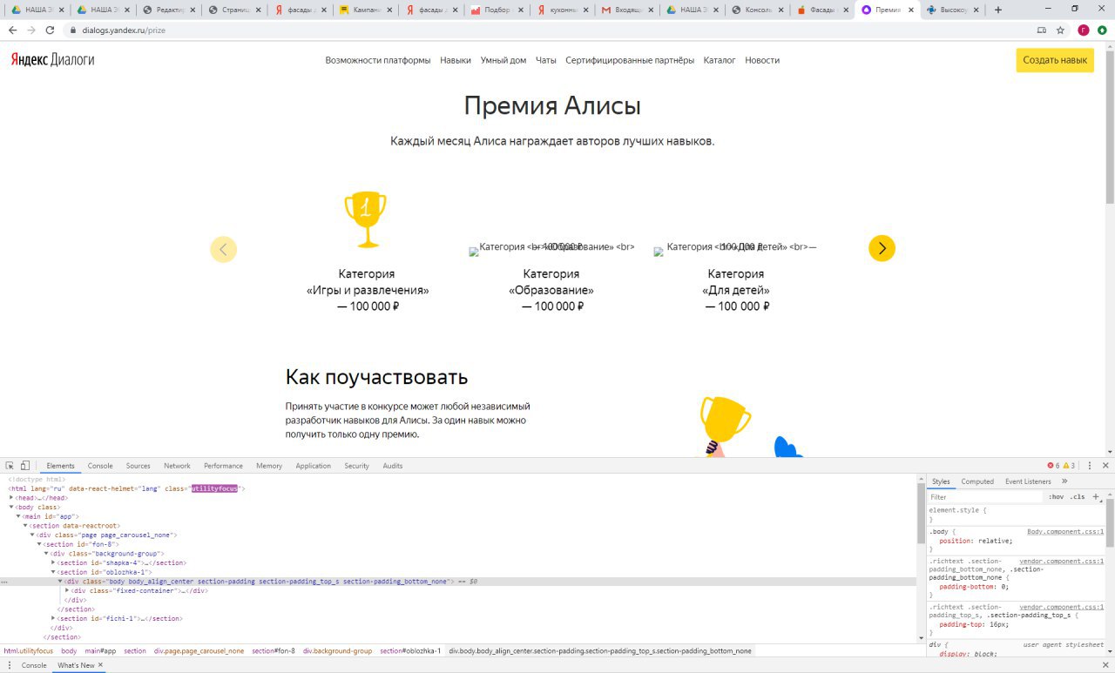
Task: Switch to the Console tab in DevTools
Action: [100, 466]
